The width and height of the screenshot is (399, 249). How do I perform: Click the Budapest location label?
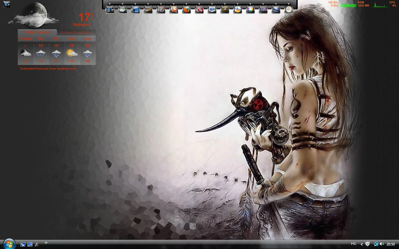click(x=82, y=24)
